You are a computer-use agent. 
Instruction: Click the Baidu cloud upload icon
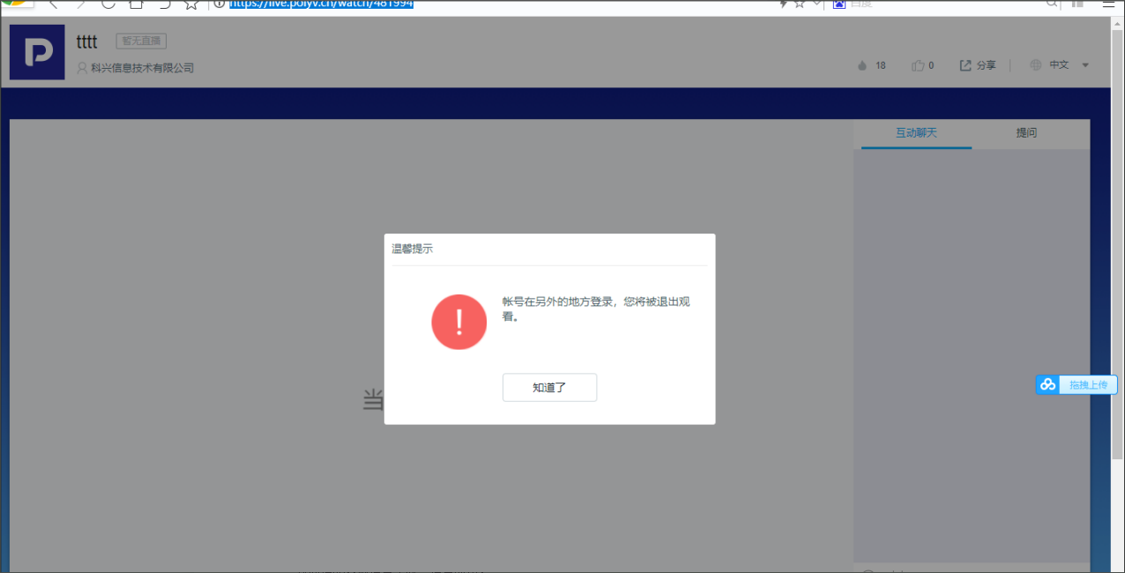pos(1047,384)
